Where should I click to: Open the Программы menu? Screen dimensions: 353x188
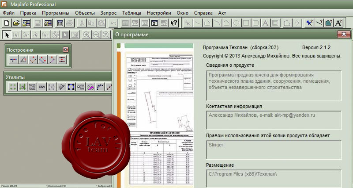click(56, 13)
